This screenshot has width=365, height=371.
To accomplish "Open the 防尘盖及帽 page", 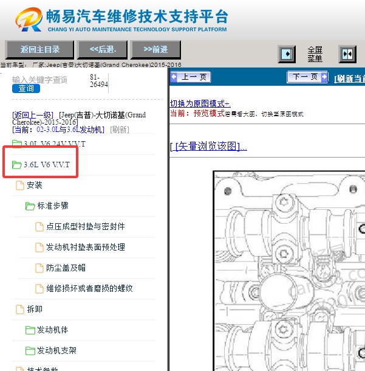I will tap(66, 268).
